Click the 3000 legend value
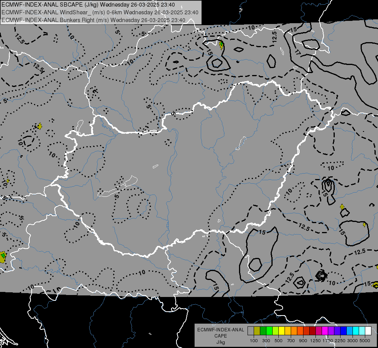This screenshot has width=378, height=348. 353,341
